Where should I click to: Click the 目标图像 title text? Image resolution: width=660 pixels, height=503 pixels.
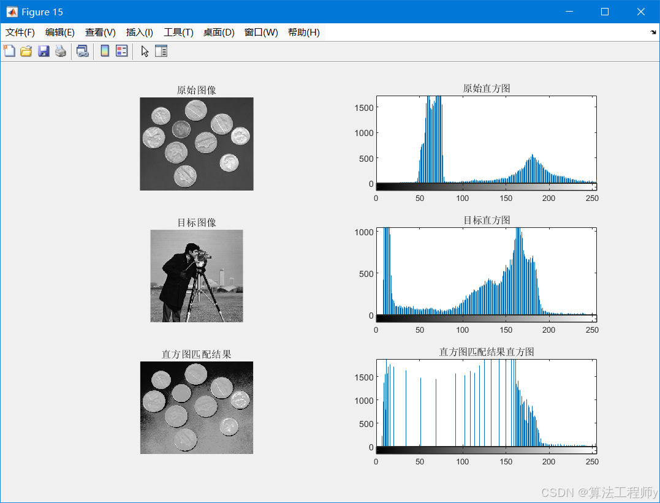point(197,222)
